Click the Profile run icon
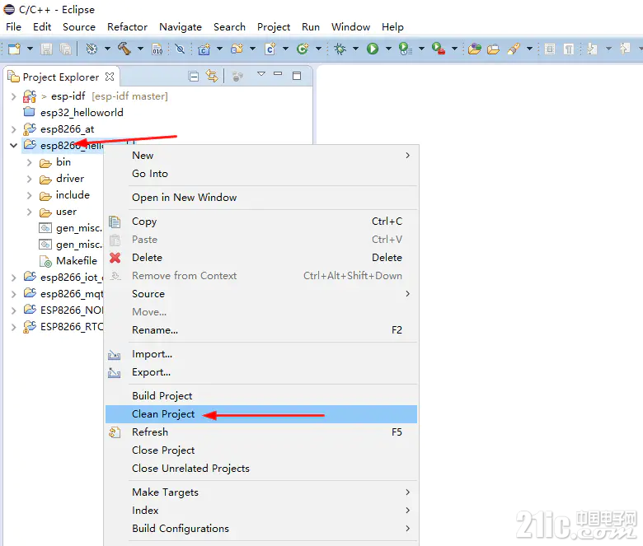The width and height of the screenshot is (643, 546). pos(406,49)
